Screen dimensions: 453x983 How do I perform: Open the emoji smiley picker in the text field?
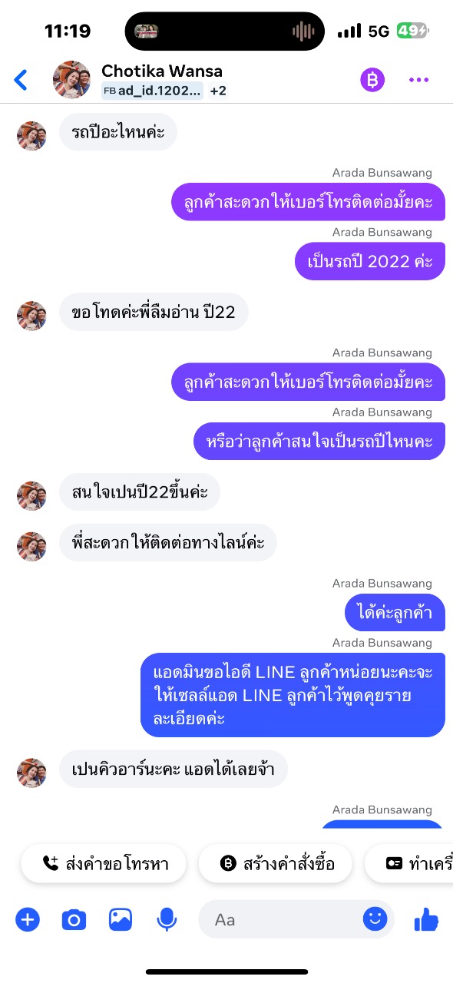(375, 919)
